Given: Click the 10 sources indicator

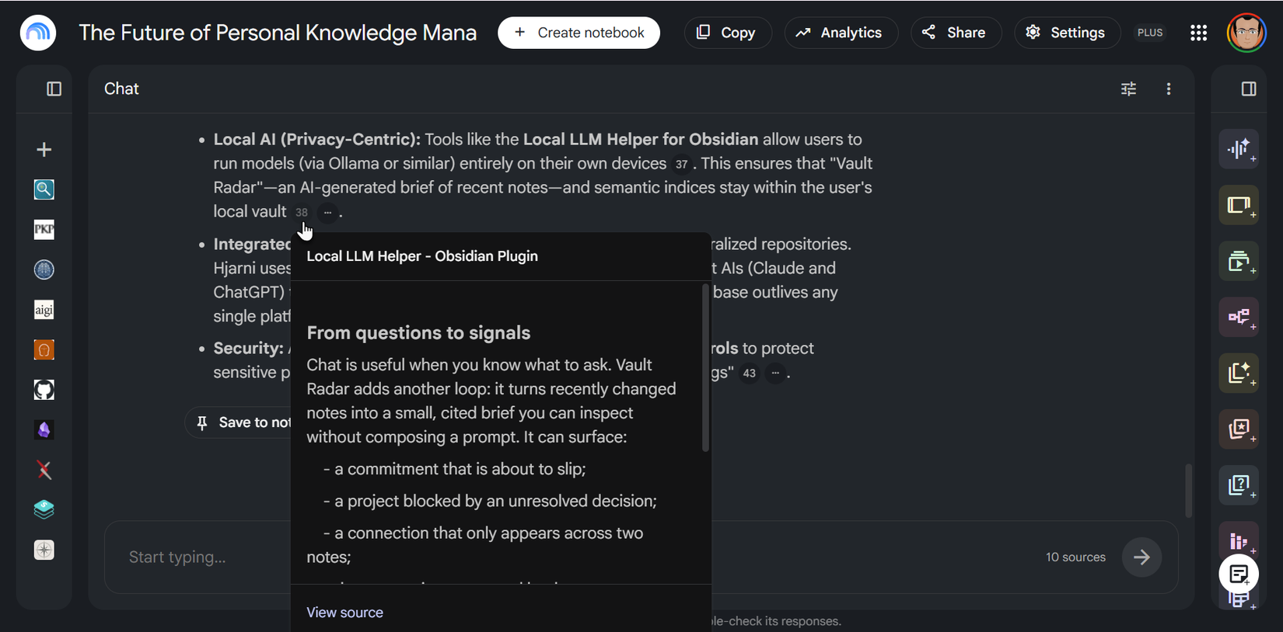Looking at the screenshot, I should coord(1075,557).
